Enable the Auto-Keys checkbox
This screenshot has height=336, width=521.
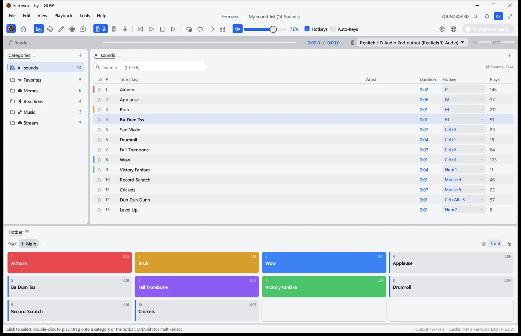[333, 29]
